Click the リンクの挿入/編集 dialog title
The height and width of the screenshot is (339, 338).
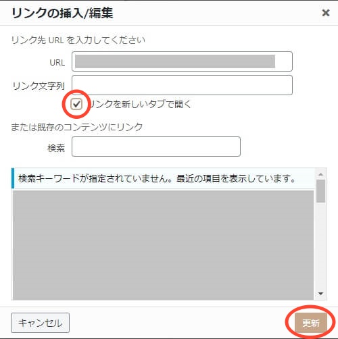click(x=62, y=13)
